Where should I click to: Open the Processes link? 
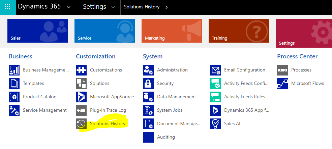tap(301, 70)
